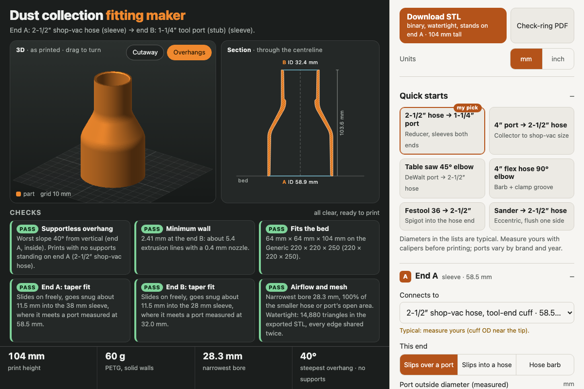Select the Festool 36 → 2-1/2″ preset
The image size is (584, 389).
[x=442, y=216]
